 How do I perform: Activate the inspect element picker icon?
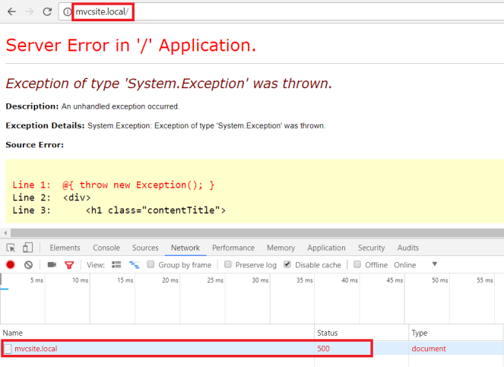click(x=11, y=248)
